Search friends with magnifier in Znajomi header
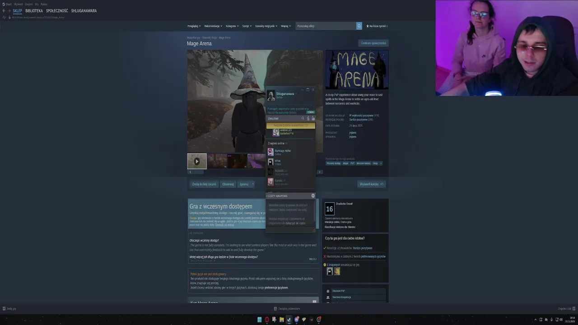The width and height of the screenshot is (578, 325). pyautogui.click(x=303, y=119)
